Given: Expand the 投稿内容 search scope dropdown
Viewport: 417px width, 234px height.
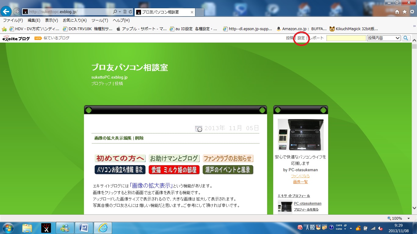Looking at the screenshot, I should pos(383,38).
